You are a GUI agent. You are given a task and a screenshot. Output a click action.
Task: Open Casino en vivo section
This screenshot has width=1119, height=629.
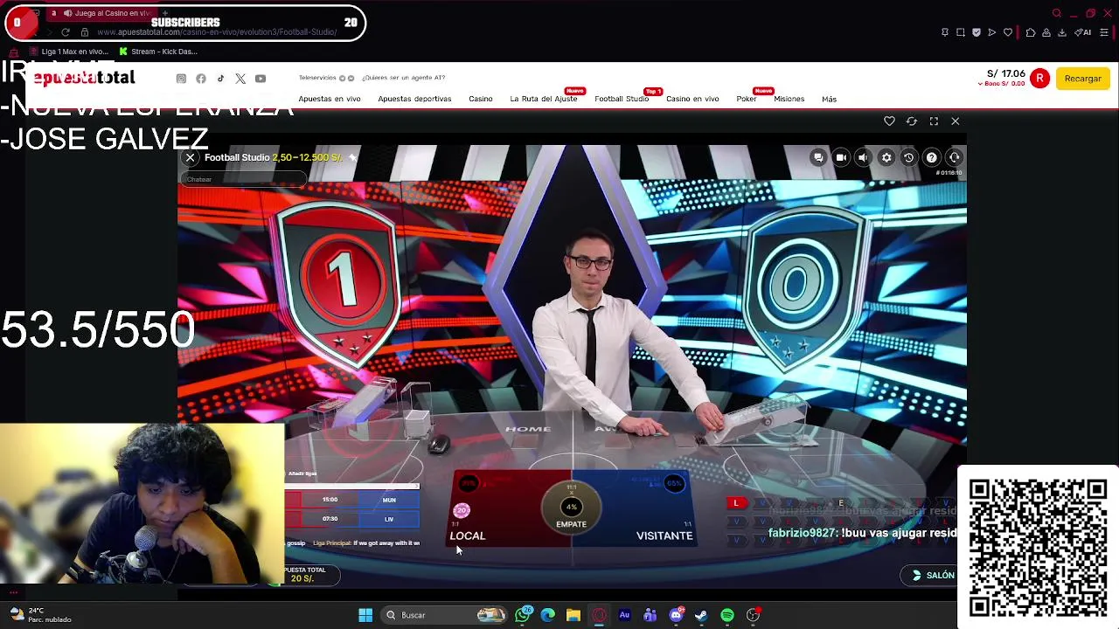pos(692,99)
